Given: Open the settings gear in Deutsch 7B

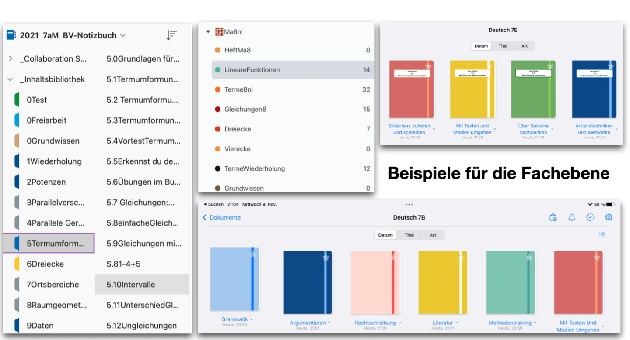Looking at the screenshot, I should click(x=609, y=217).
